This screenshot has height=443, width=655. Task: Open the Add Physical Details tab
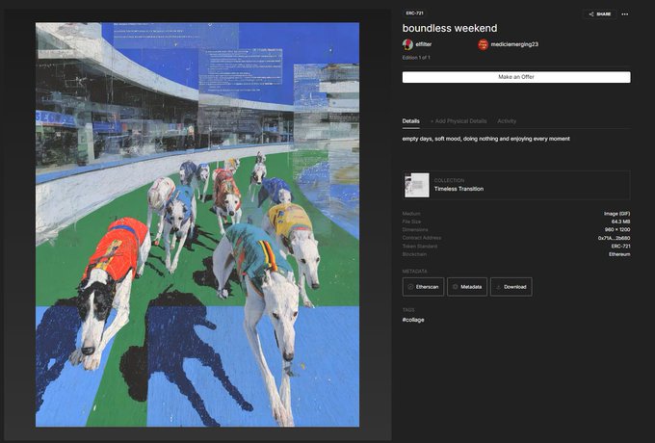tap(458, 121)
